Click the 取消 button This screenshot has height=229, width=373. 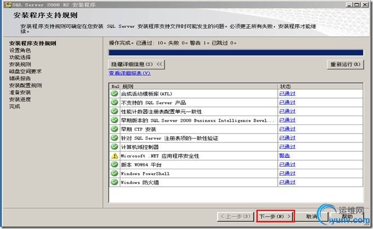point(312,216)
